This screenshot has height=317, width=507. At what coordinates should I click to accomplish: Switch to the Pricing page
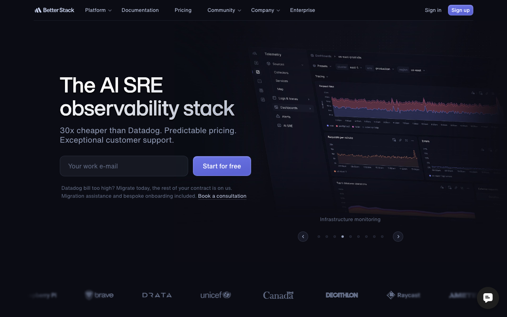pyautogui.click(x=183, y=10)
